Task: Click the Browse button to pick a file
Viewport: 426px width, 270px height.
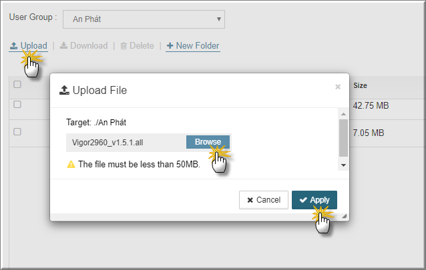Action: click(x=208, y=142)
